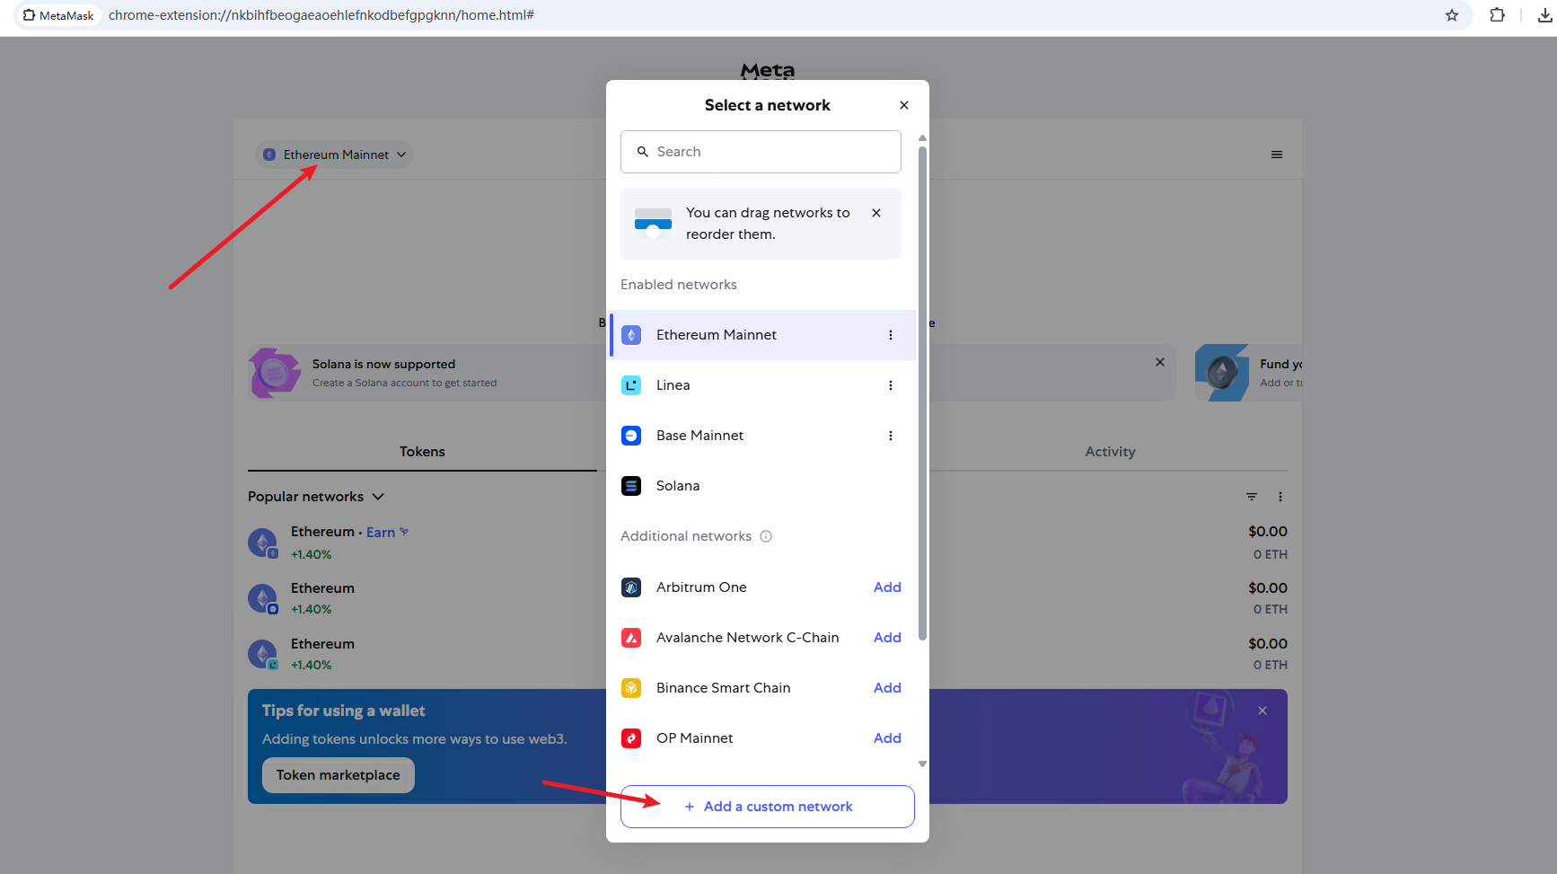Click the address bar URL
The image size is (1557, 874).
pos(321,15)
